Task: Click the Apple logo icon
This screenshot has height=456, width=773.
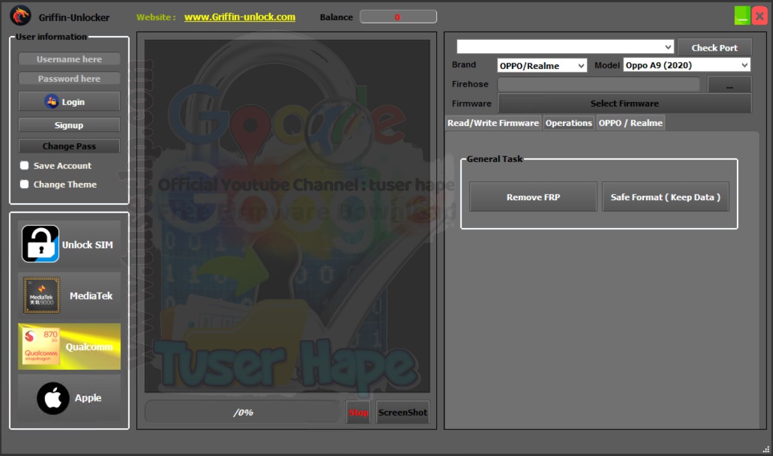Action: pyautogui.click(x=53, y=398)
